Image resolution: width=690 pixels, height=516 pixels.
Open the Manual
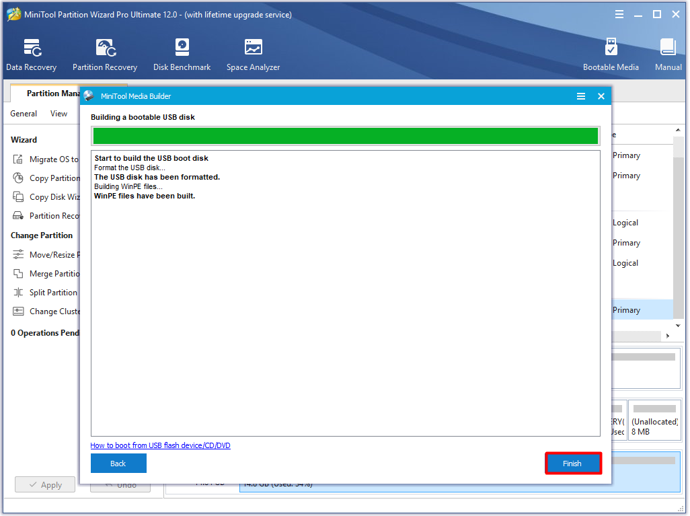point(668,54)
